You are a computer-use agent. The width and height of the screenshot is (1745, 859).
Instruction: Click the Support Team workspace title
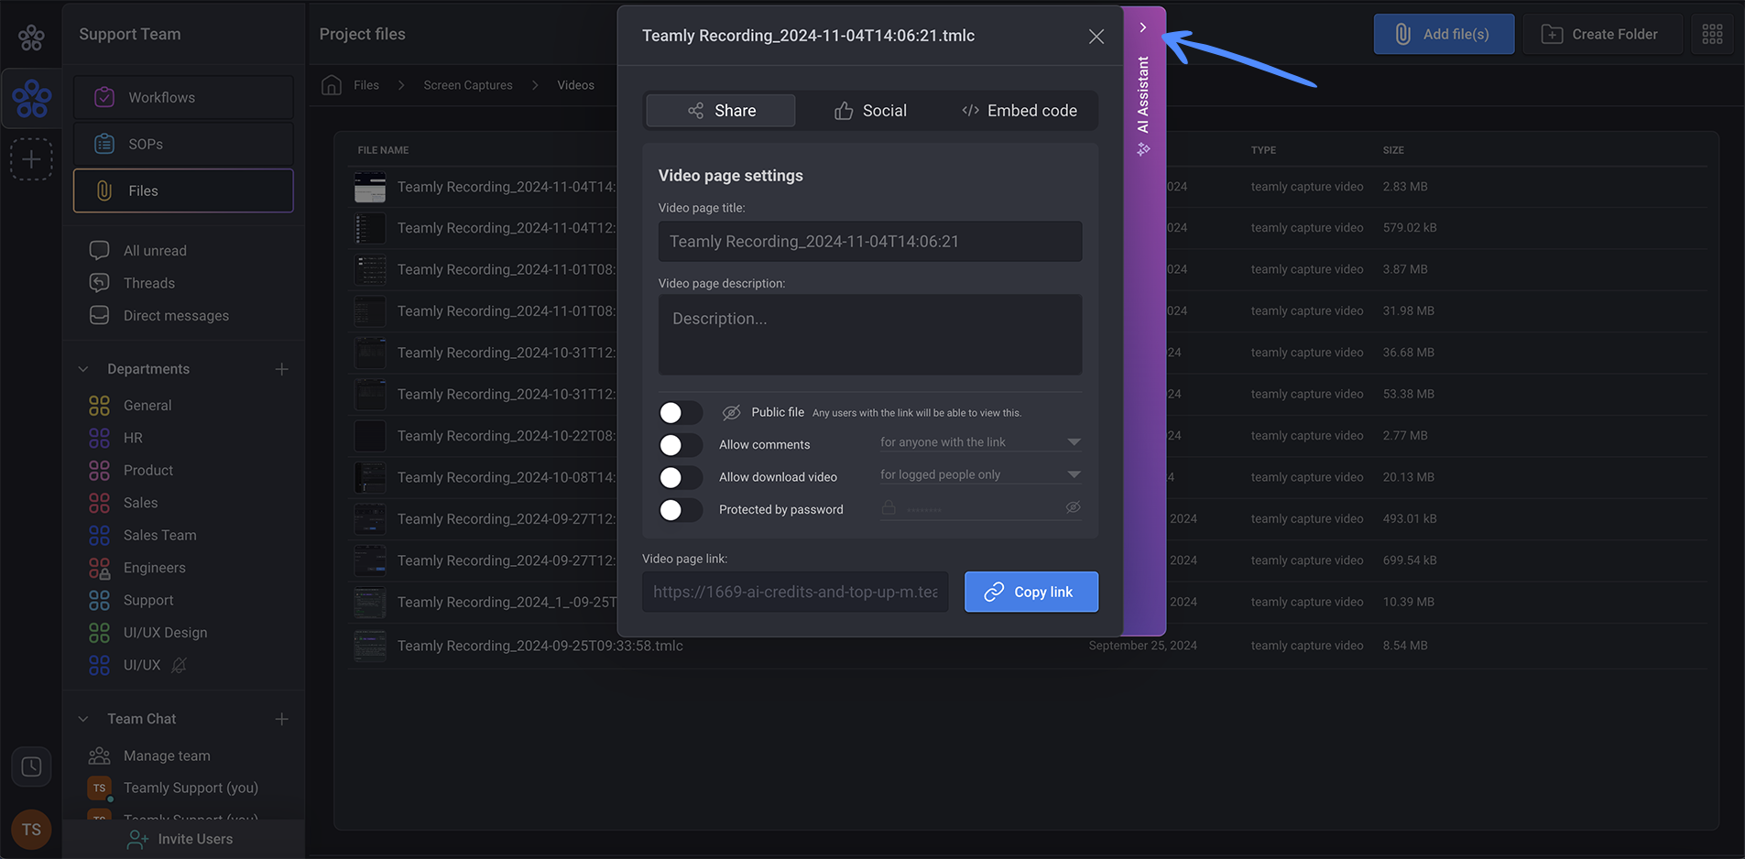click(129, 34)
